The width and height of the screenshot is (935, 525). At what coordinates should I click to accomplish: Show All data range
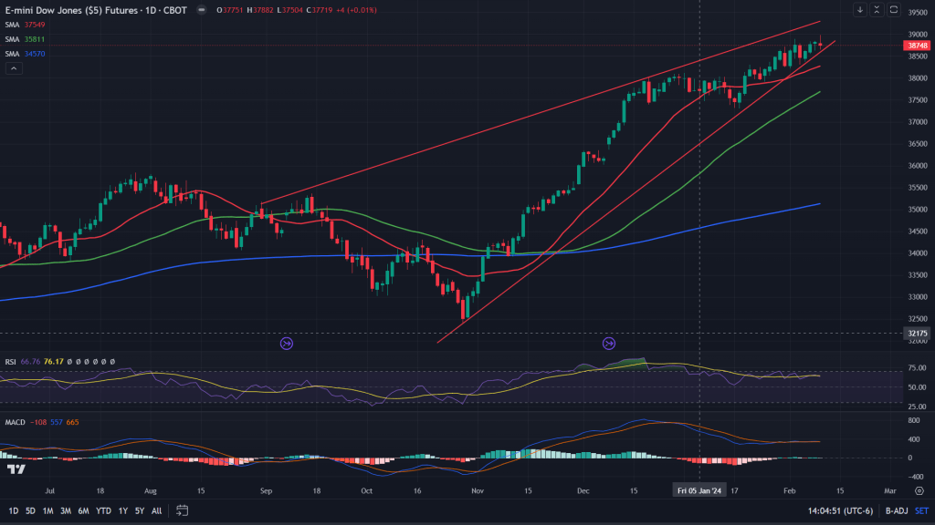click(156, 510)
